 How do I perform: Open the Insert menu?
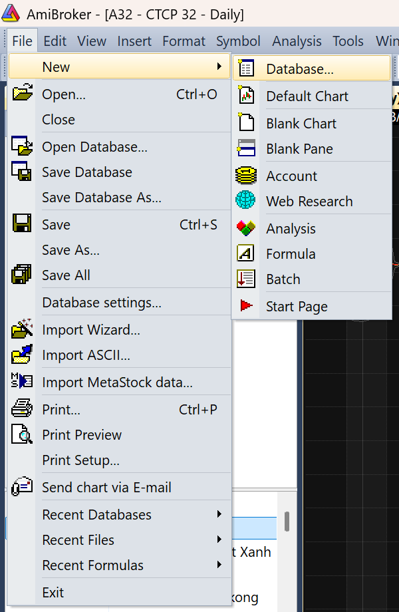tap(134, 41)
